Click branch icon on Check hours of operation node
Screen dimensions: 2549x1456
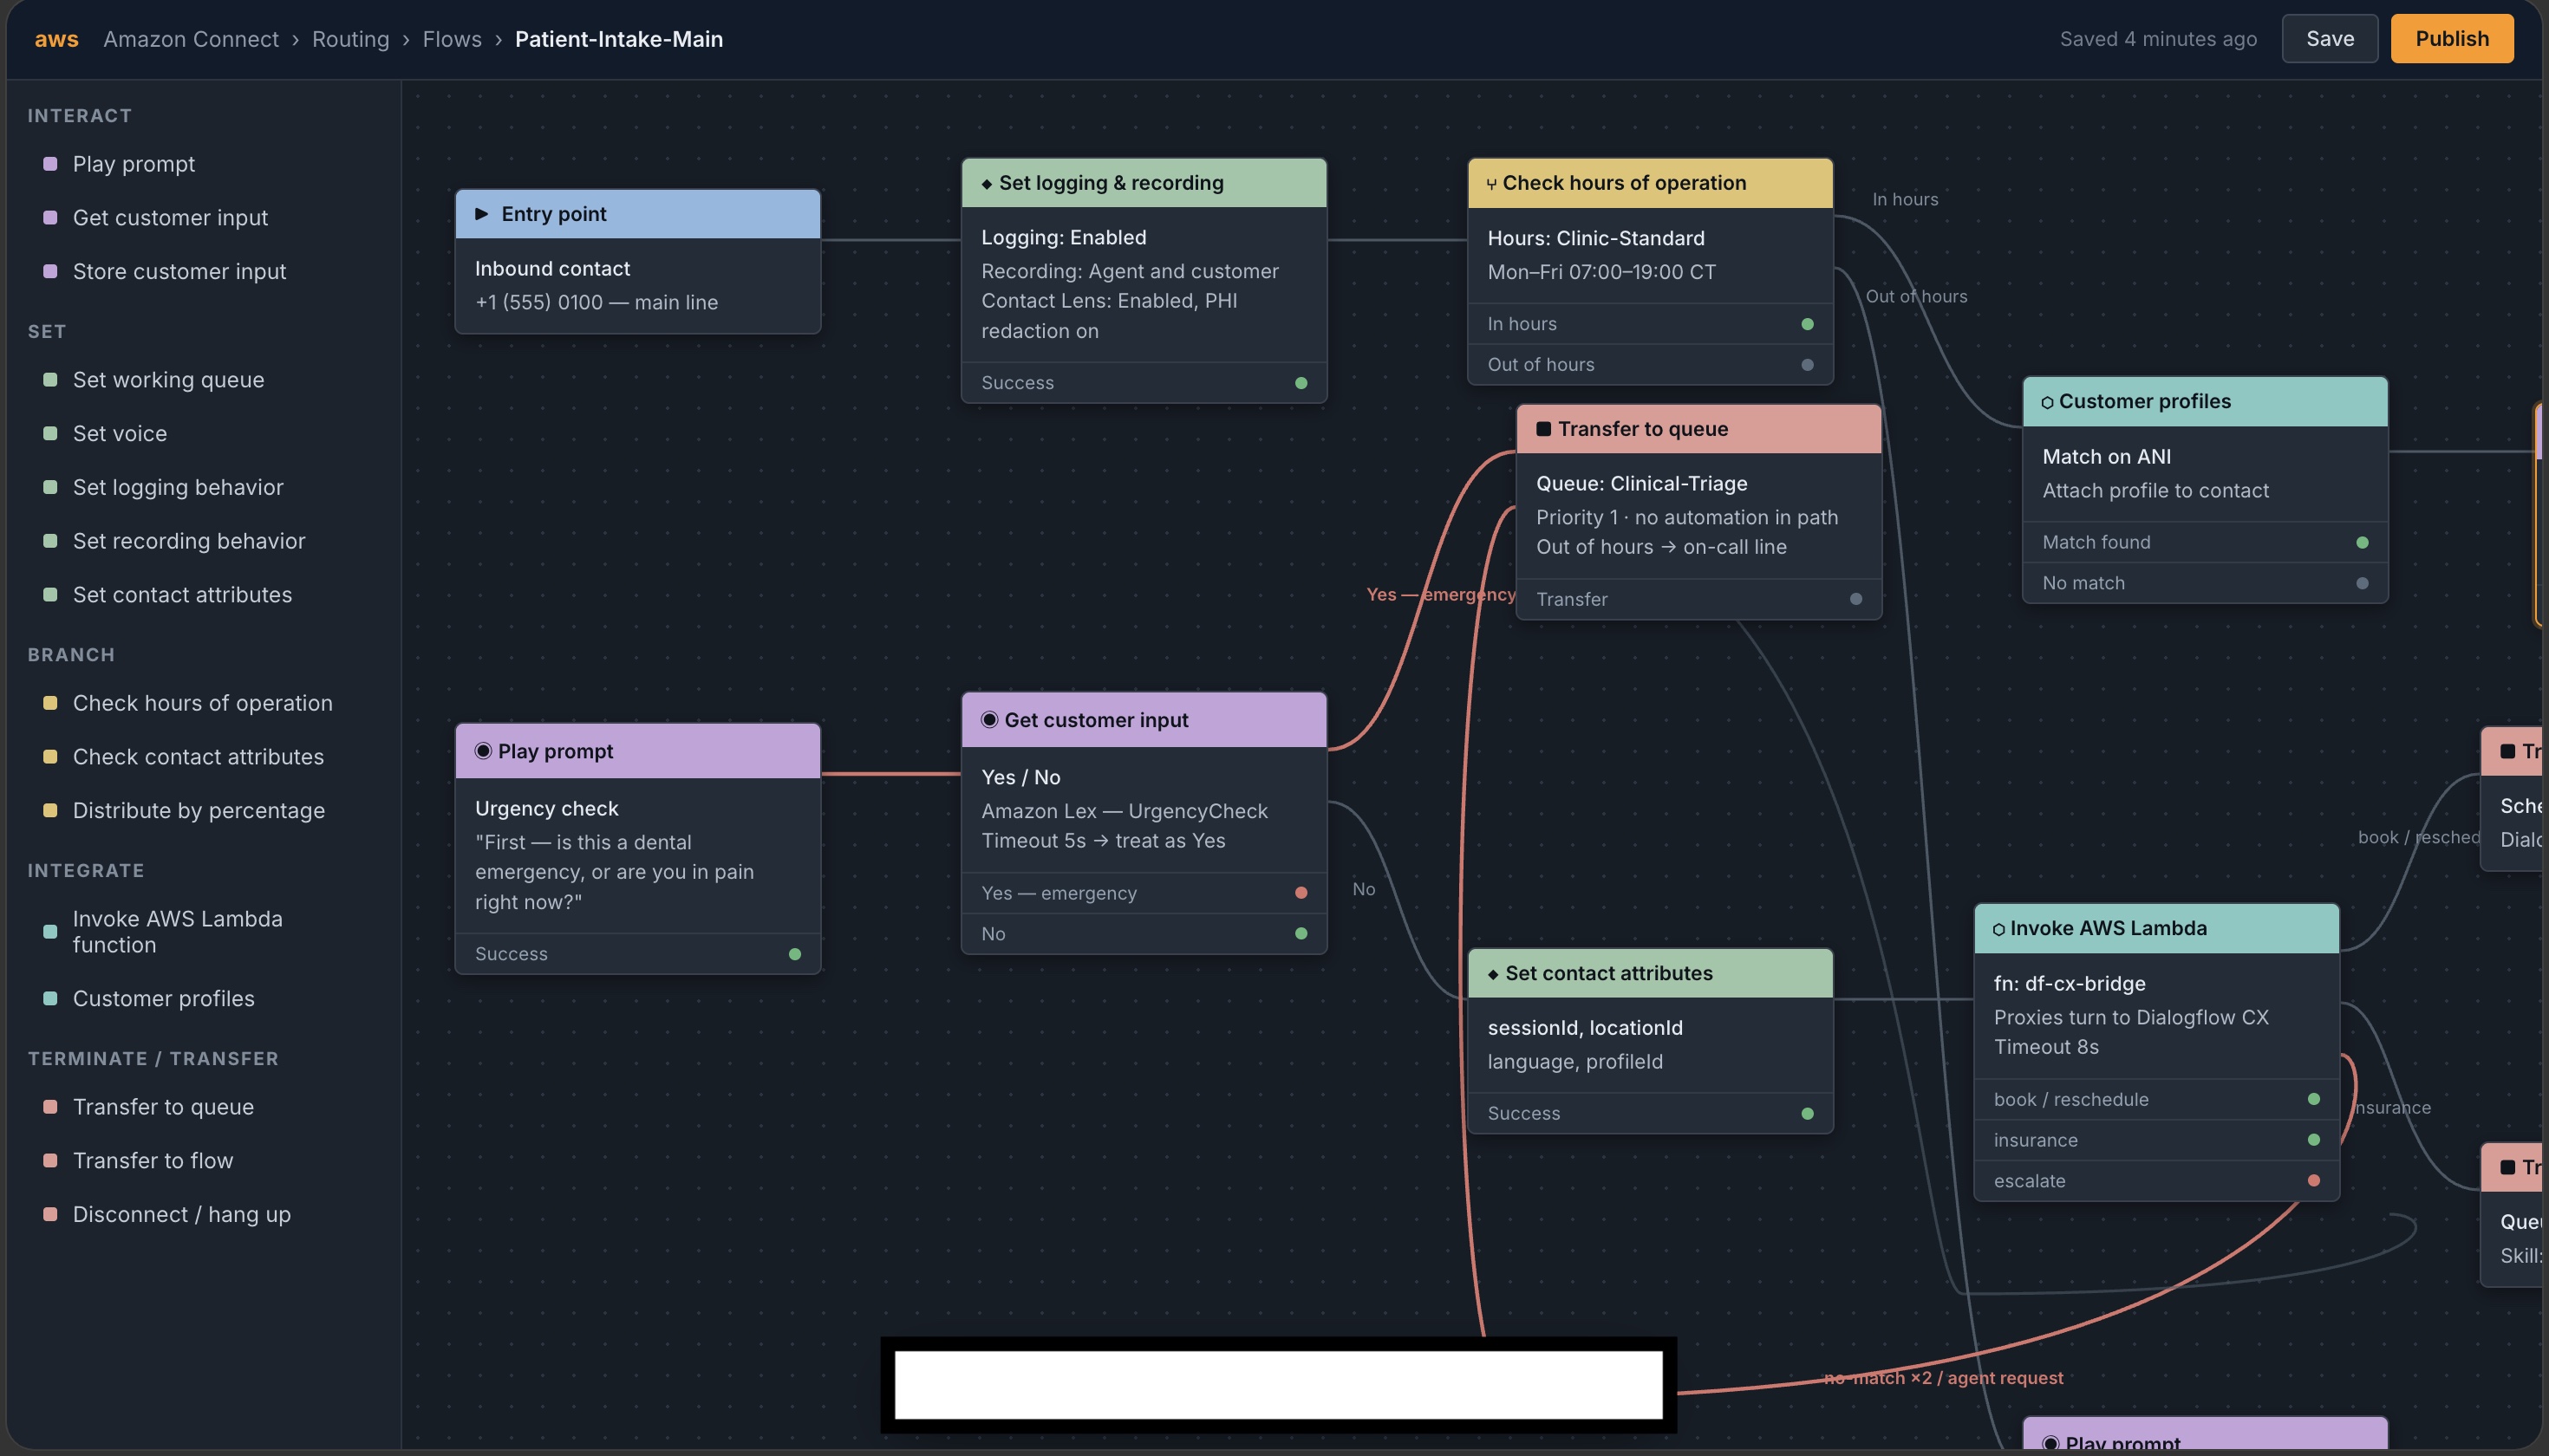(x=1491, y=184)
